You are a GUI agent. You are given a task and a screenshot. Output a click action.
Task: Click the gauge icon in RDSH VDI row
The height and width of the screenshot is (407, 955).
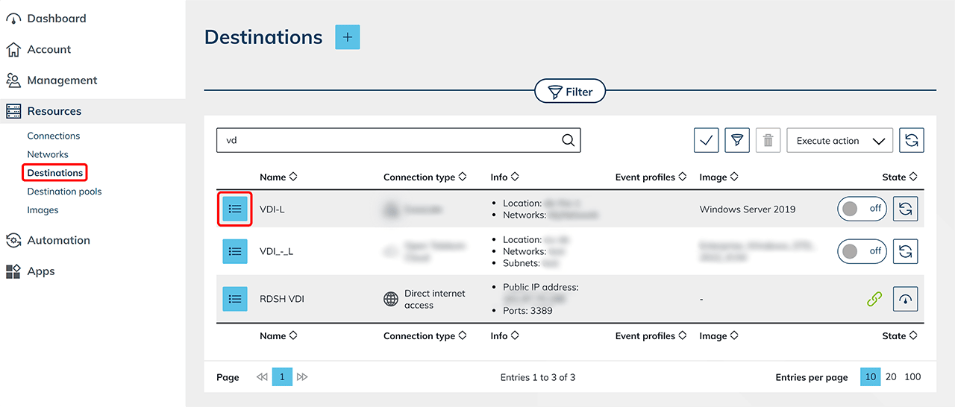905,299
